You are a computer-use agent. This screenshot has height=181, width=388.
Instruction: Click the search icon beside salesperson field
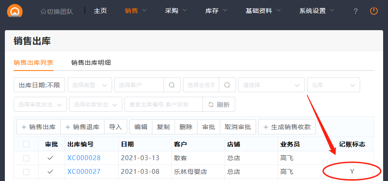pyautogui.click(x=227, y=85)
